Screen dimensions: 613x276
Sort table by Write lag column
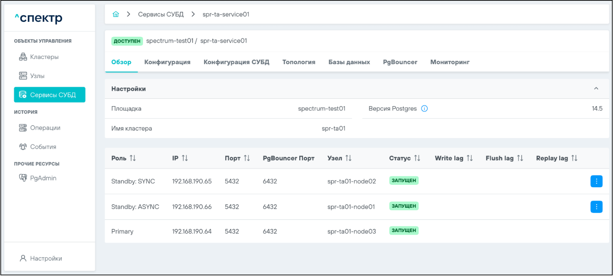[469, 158]
